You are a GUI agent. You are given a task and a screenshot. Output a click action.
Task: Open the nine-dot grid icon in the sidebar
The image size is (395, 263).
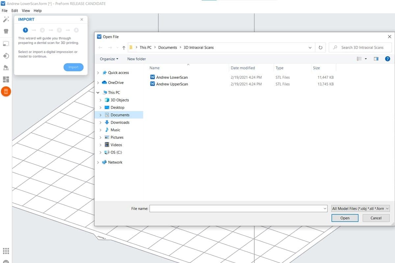point(6,251)
